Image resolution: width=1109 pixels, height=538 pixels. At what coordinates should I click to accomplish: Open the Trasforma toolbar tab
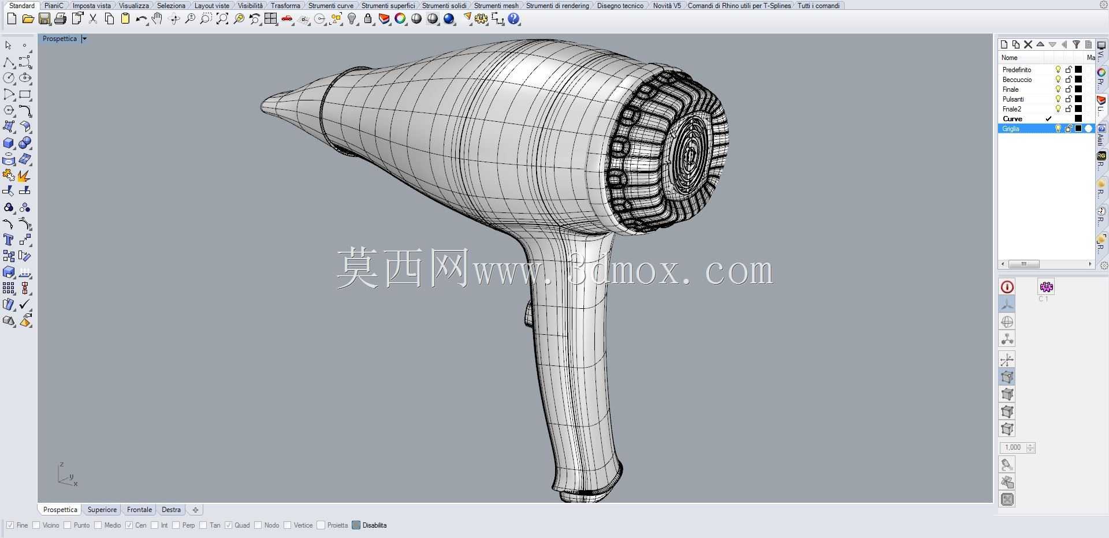coord(285,6)
